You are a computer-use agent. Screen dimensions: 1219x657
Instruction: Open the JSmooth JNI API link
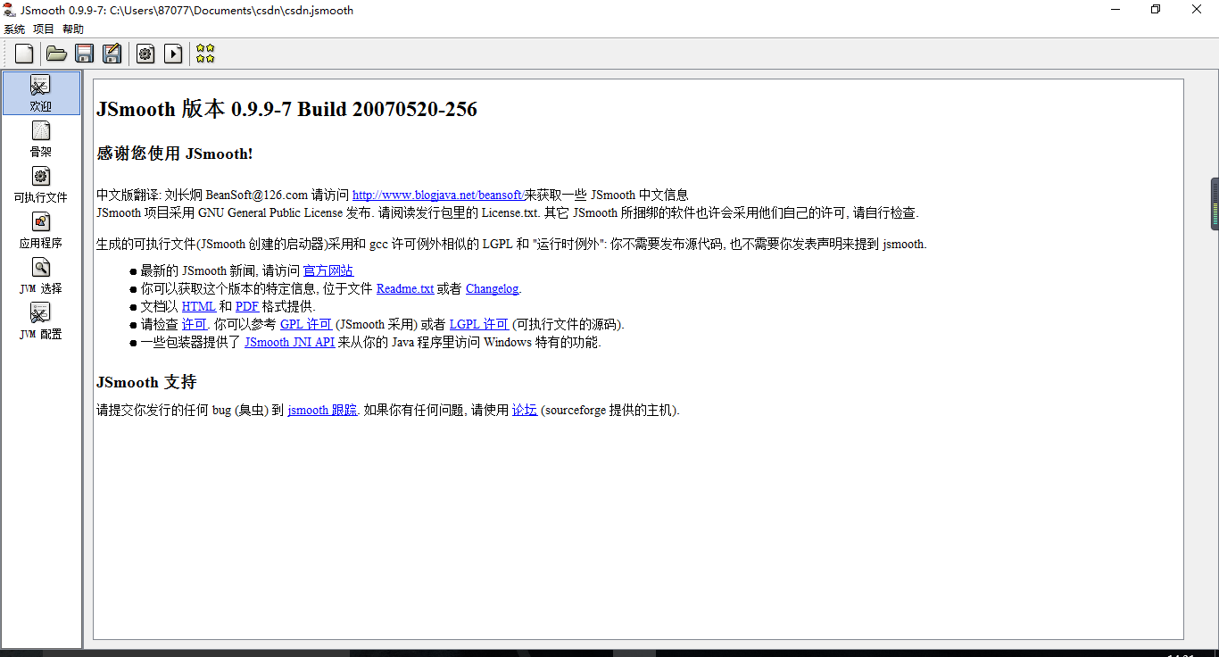click(290, 342)
